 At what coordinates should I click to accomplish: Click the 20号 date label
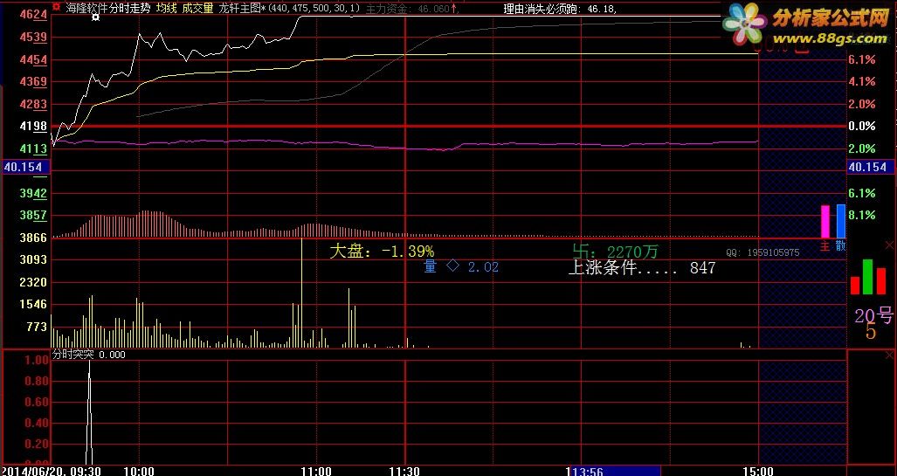tap(873, 315)
